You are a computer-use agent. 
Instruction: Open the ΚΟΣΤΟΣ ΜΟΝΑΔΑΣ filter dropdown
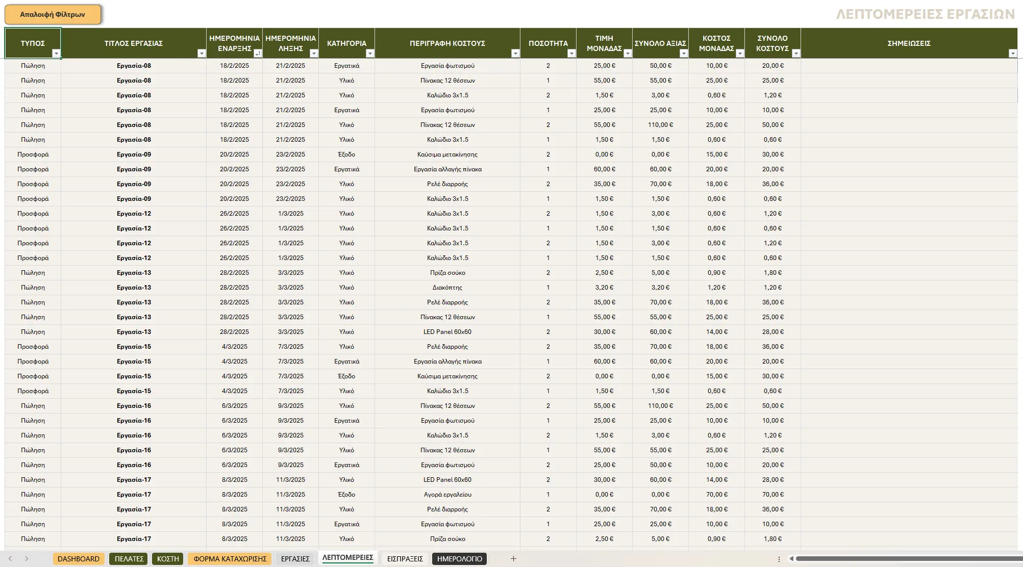tap(740, 54)
